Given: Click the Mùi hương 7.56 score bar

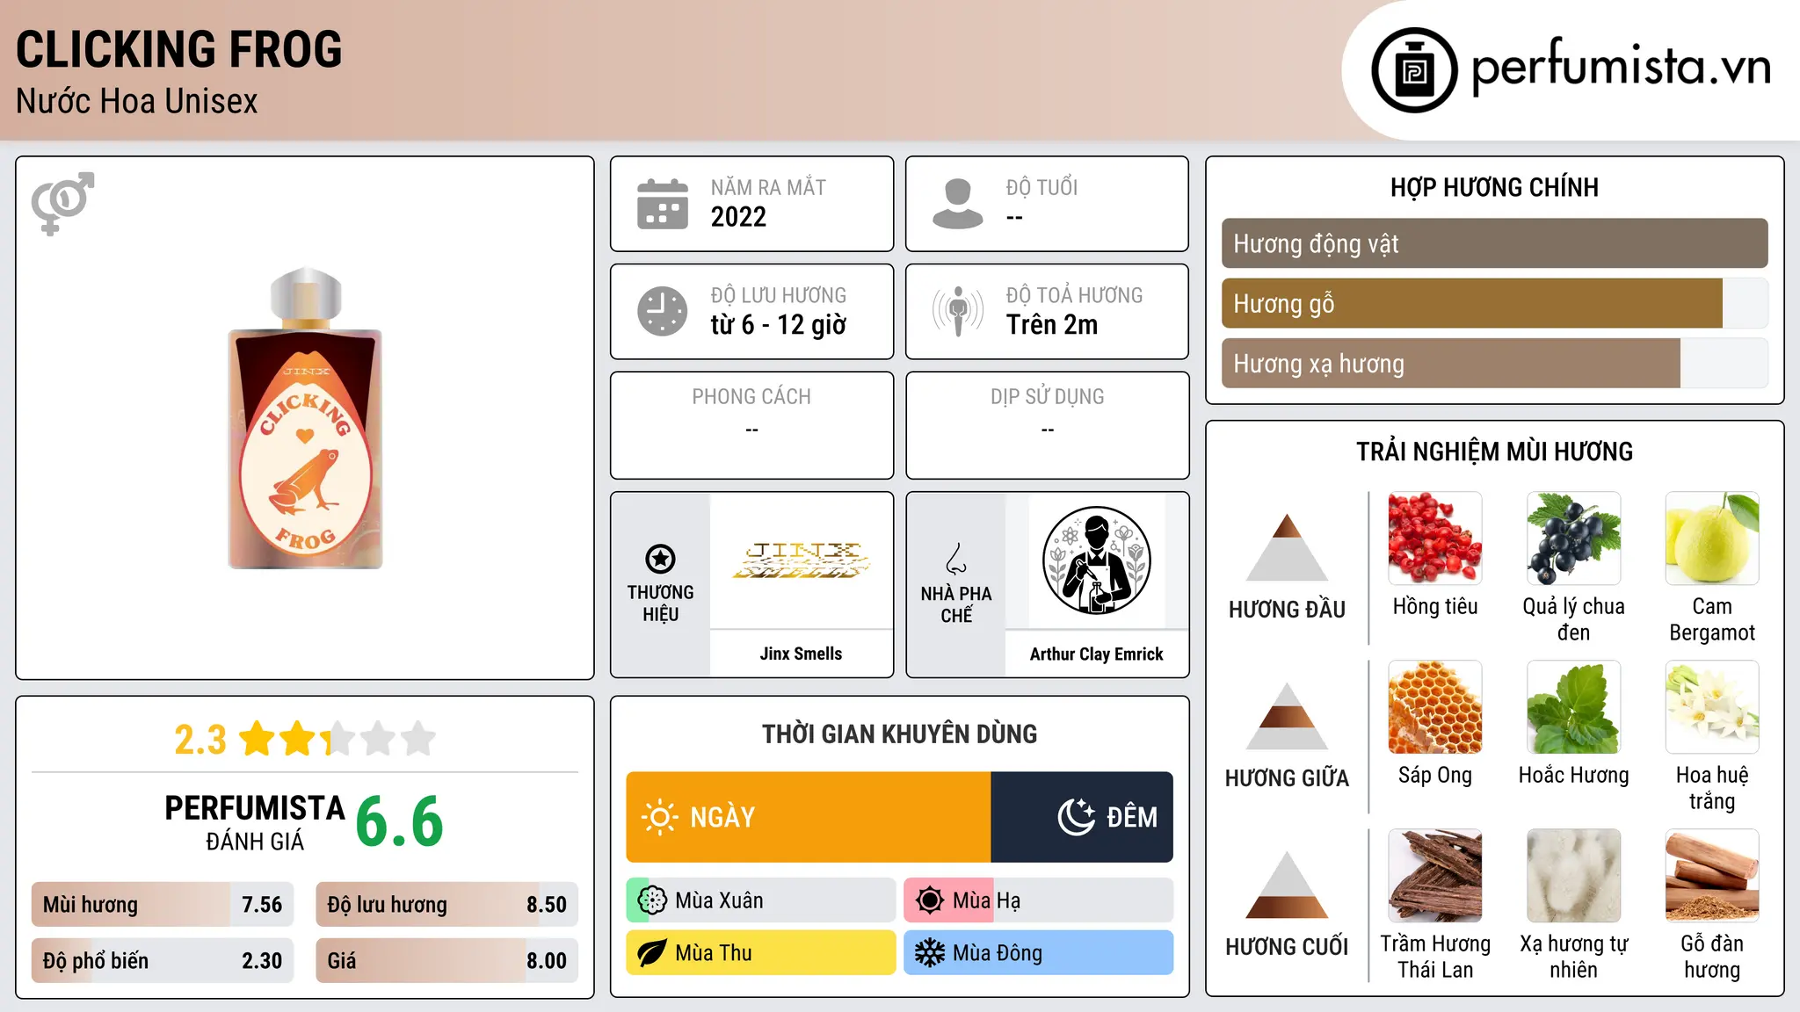Looking at the screenshot, I should 163,904.
